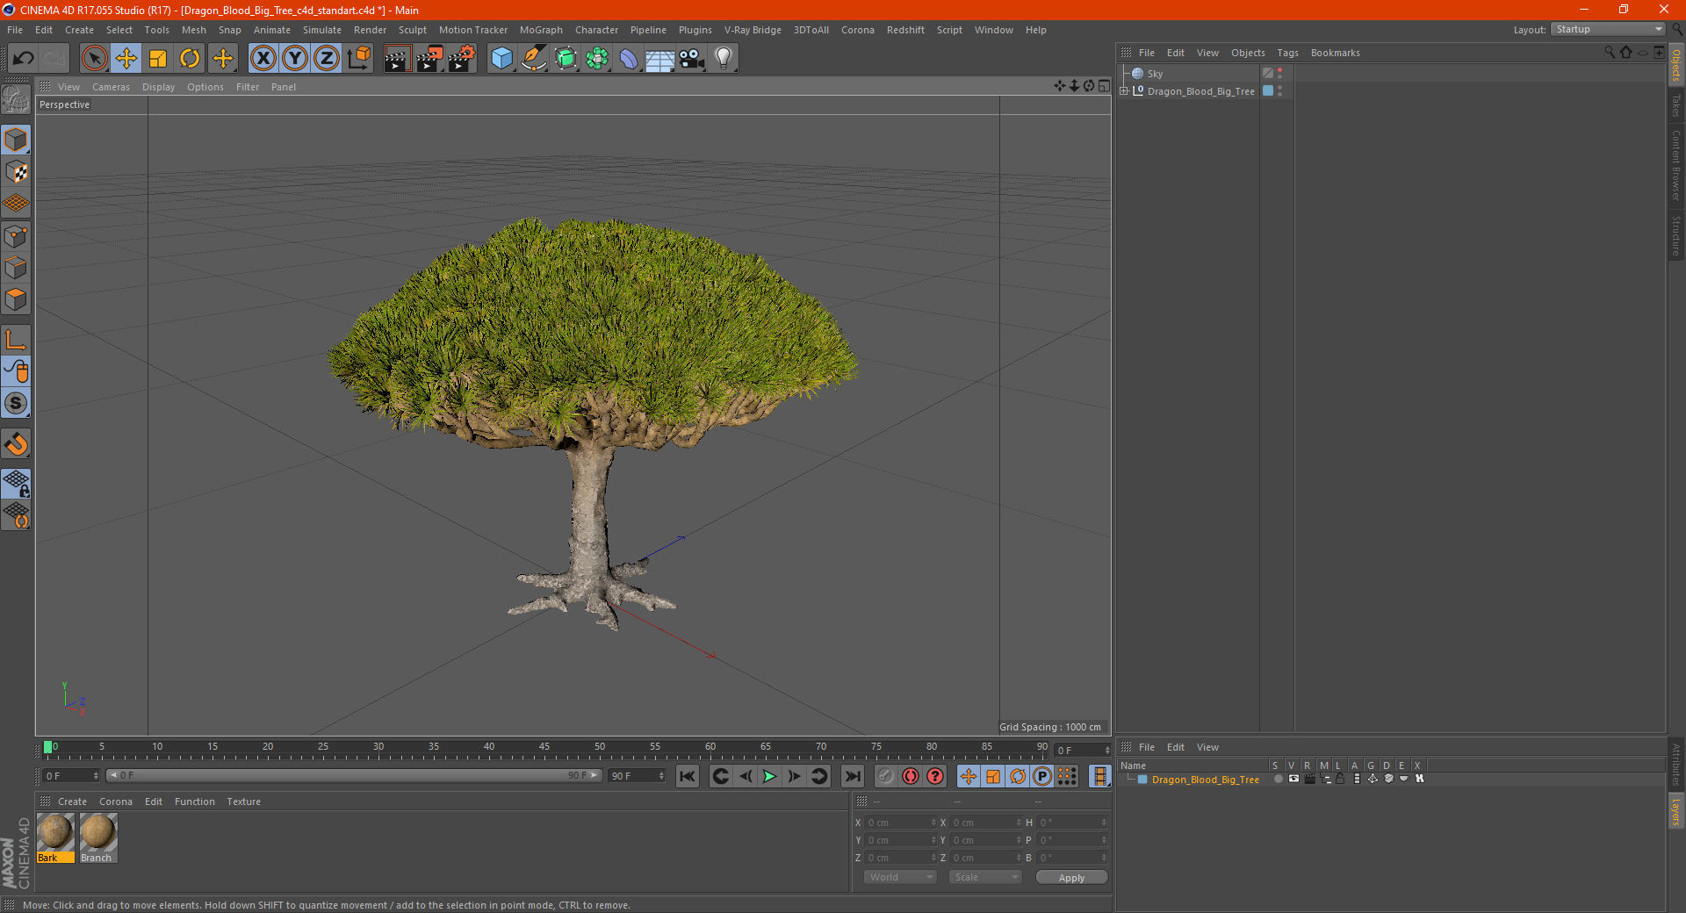Open the material manager Texture menu
This screenshot has height=913, width=1686.
tap(243, 802)
